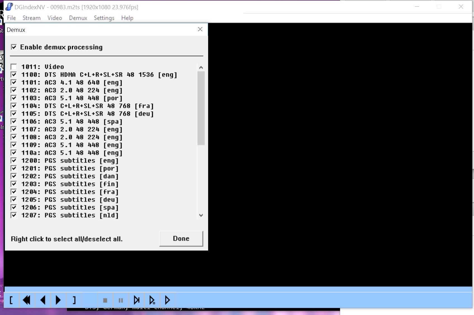
Task: Click the outlined play arrow button
Action: point(167,300)
